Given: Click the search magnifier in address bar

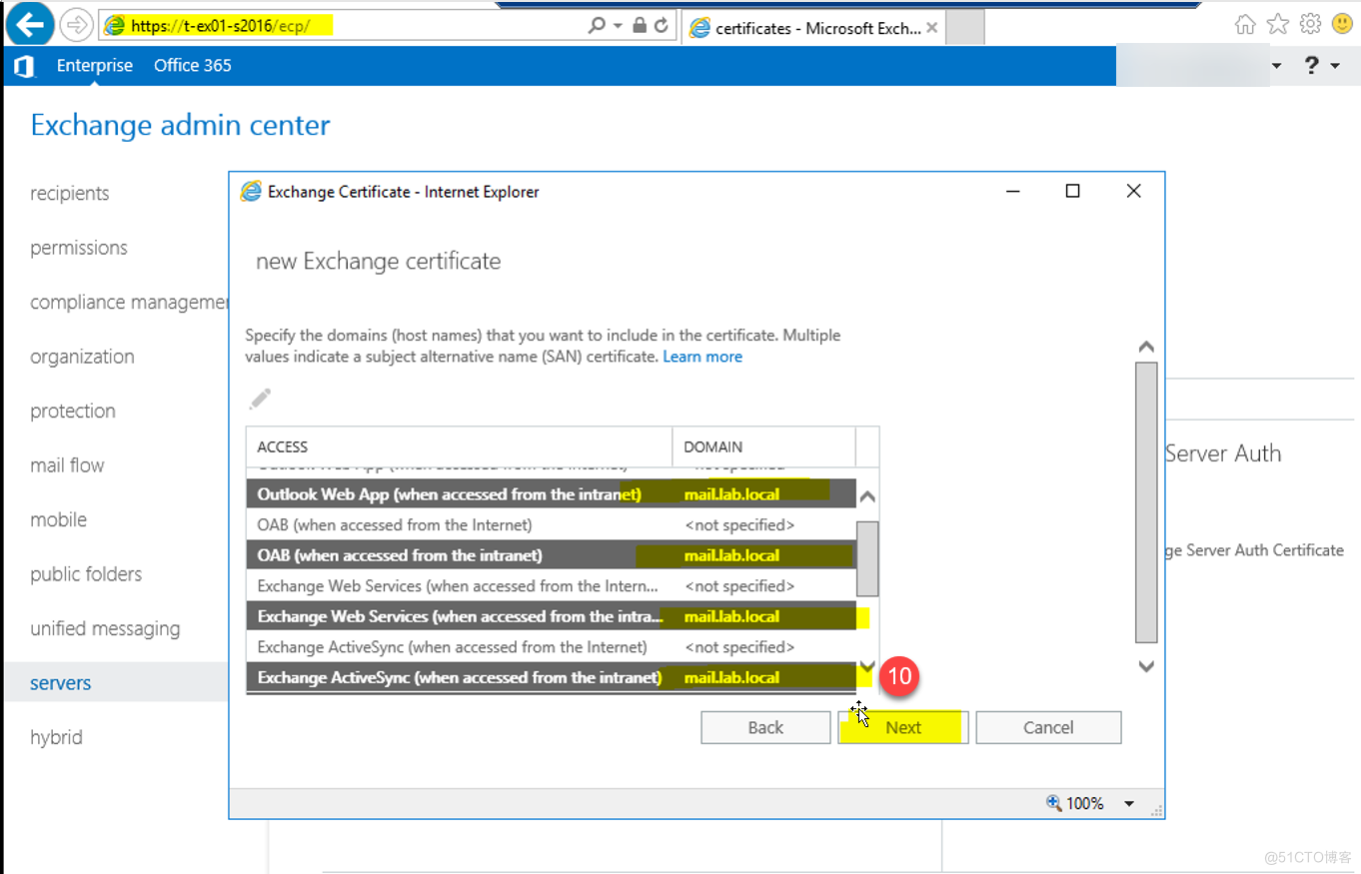Looking at the screenshot, I should (x=597, y=25).
